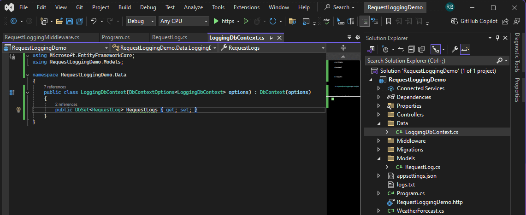Toggle Preview Selected Items in Solution Explorer
Viewport: 526px width, 215px height.
pyautogui.click(x=465, y=49)
